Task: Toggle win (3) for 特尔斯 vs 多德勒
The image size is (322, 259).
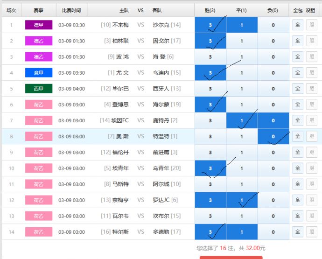Action: coord(210,232)
